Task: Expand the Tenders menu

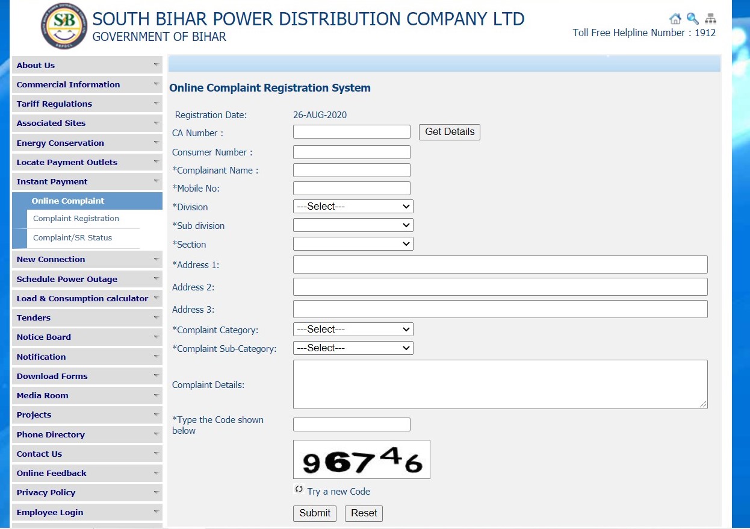Action: tap(87, 318)
